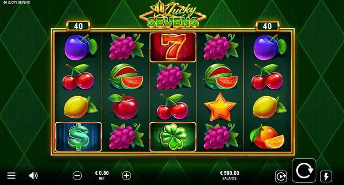Click the red 7 symbol
The image size is (344, 185).
coord(173,47)
